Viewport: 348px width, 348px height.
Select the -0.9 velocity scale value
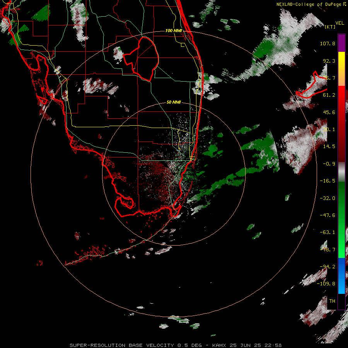329,164
